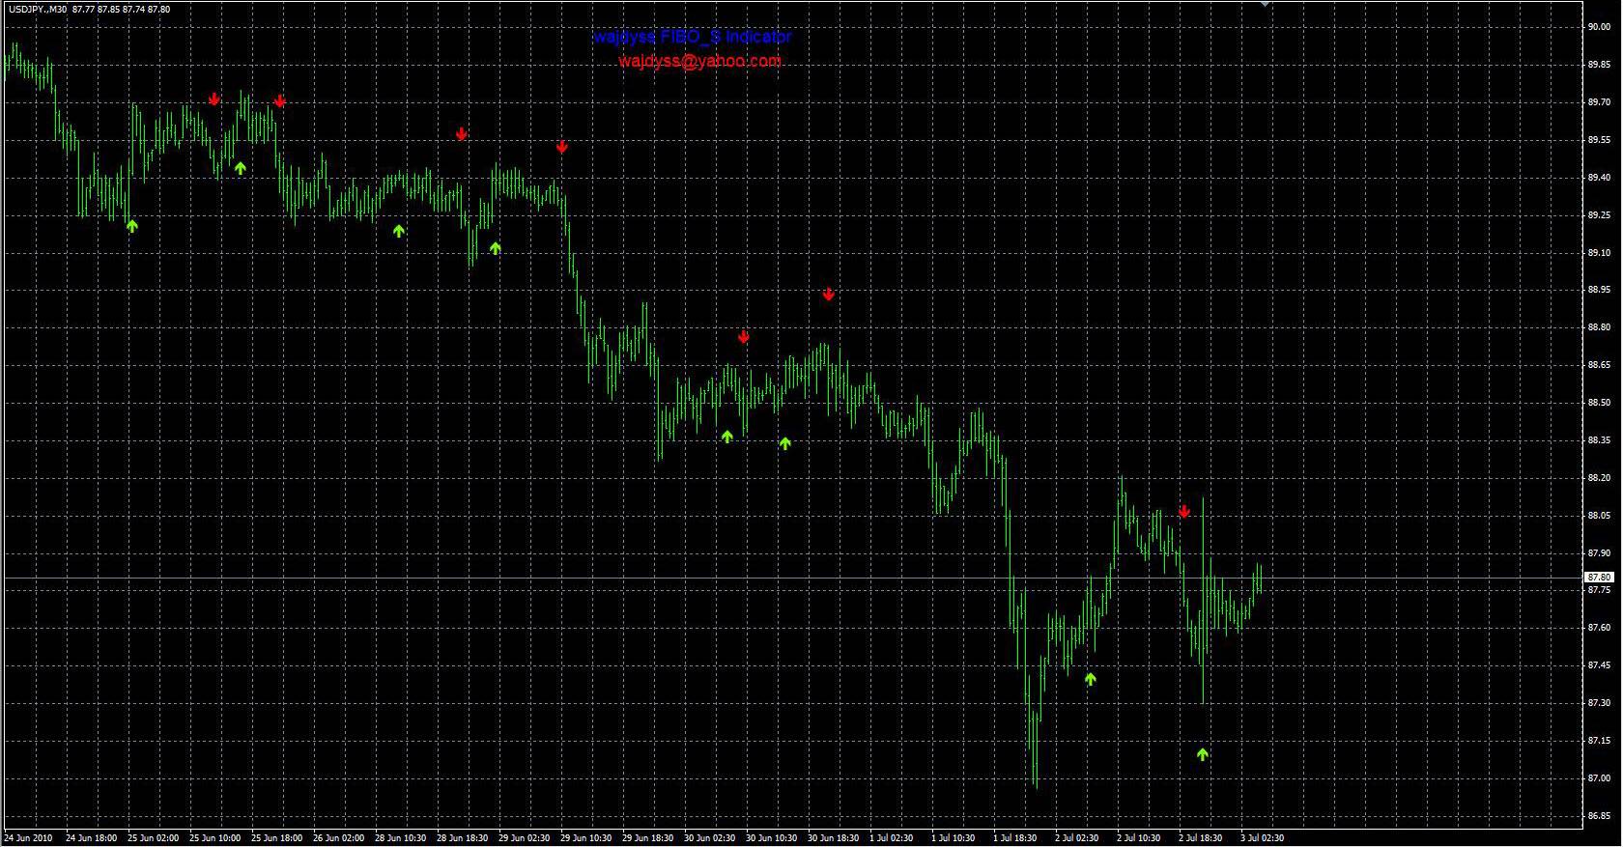
Task: Click the 2 Jul 18:30 label on time axis
Action: [1200, 838]
